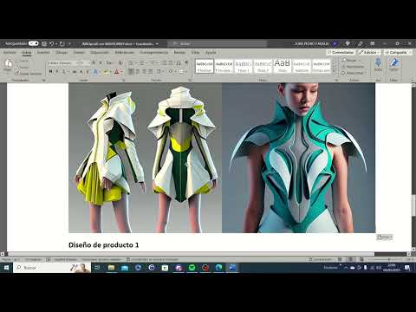Click the Windows Start button

click(x=6, y=268)
